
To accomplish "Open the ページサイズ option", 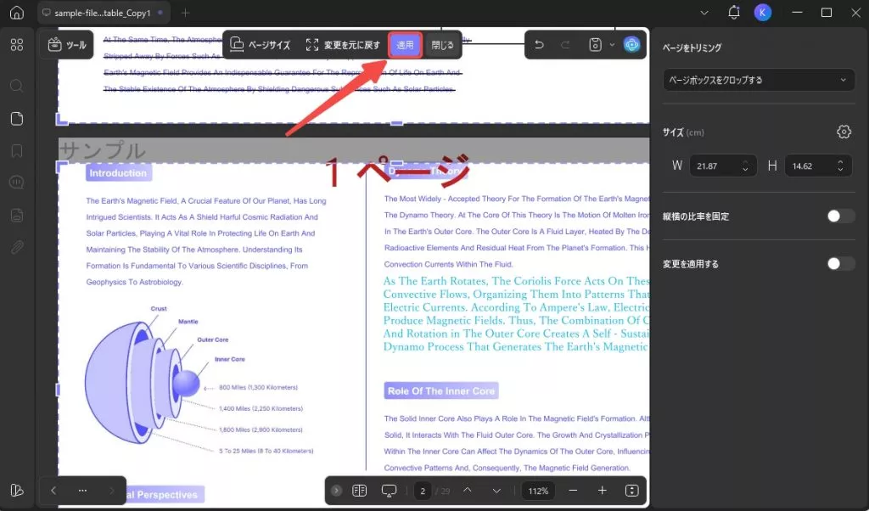I will [x=260, y=45].
